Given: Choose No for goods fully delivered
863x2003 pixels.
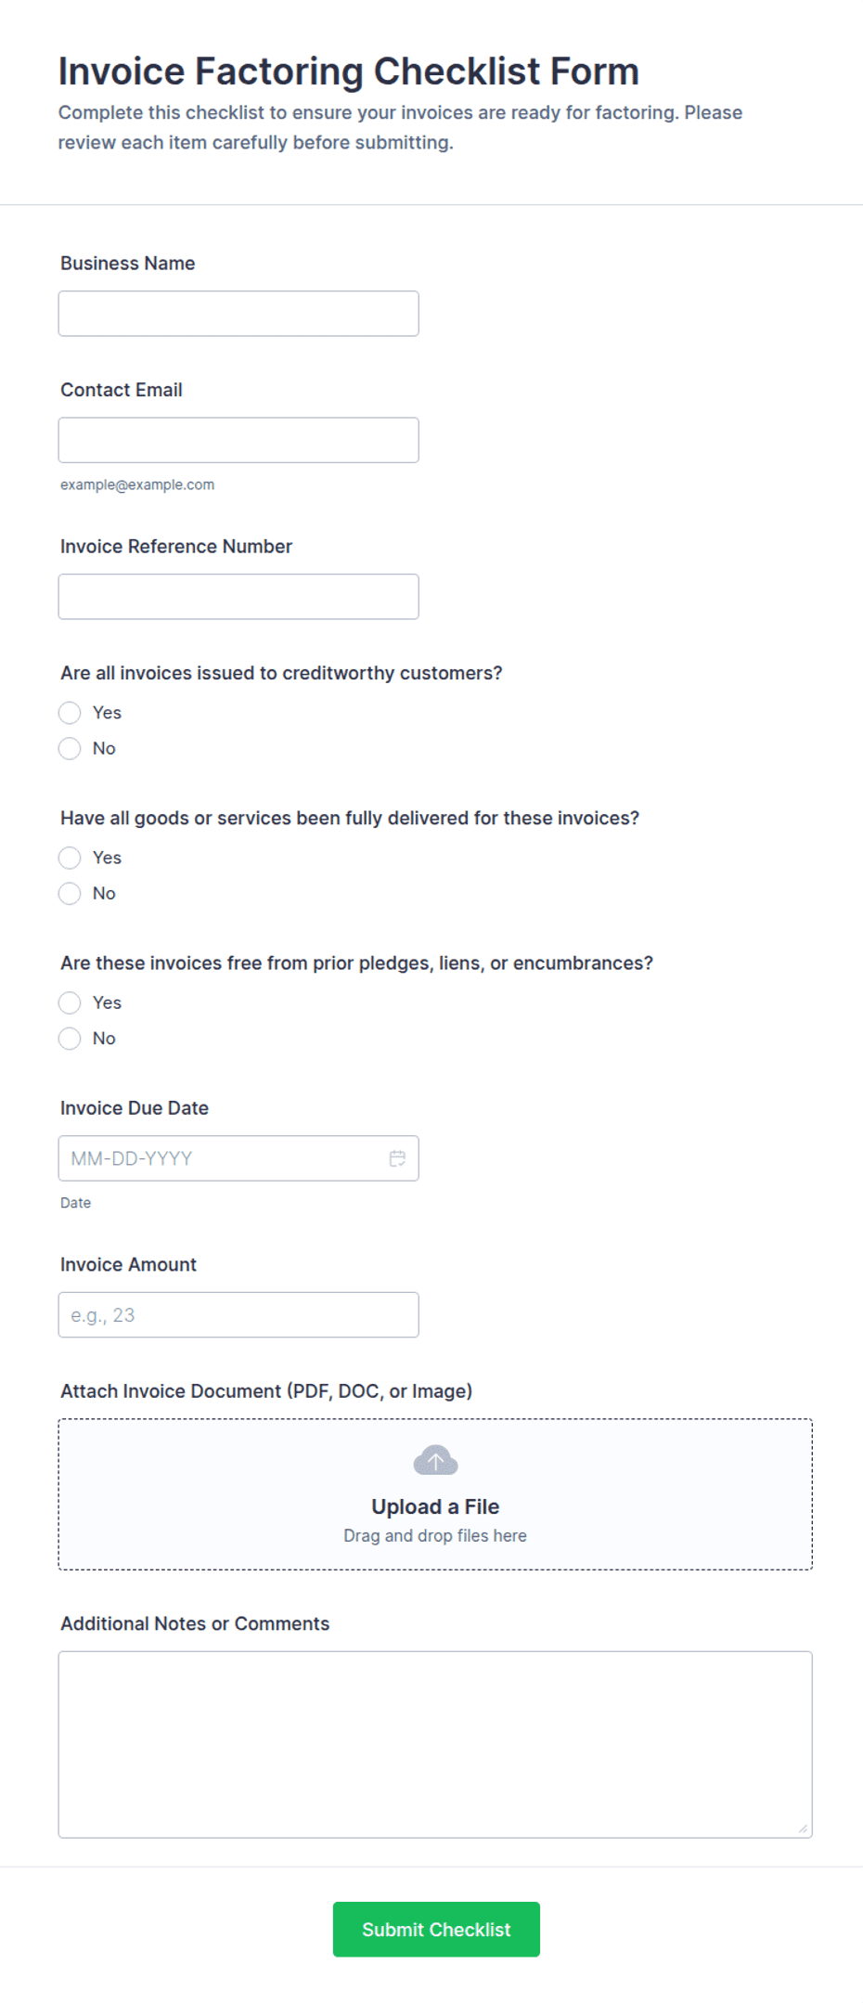Looking at the screenshot, I should click(x=70, y=893).
